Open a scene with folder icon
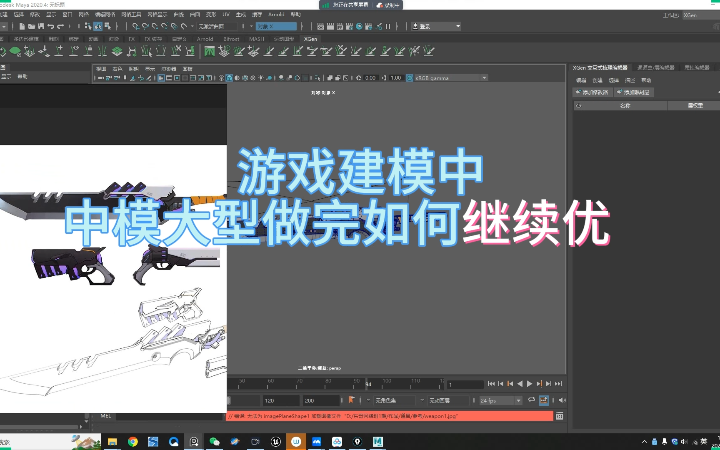720x450 pixels. 32,26
